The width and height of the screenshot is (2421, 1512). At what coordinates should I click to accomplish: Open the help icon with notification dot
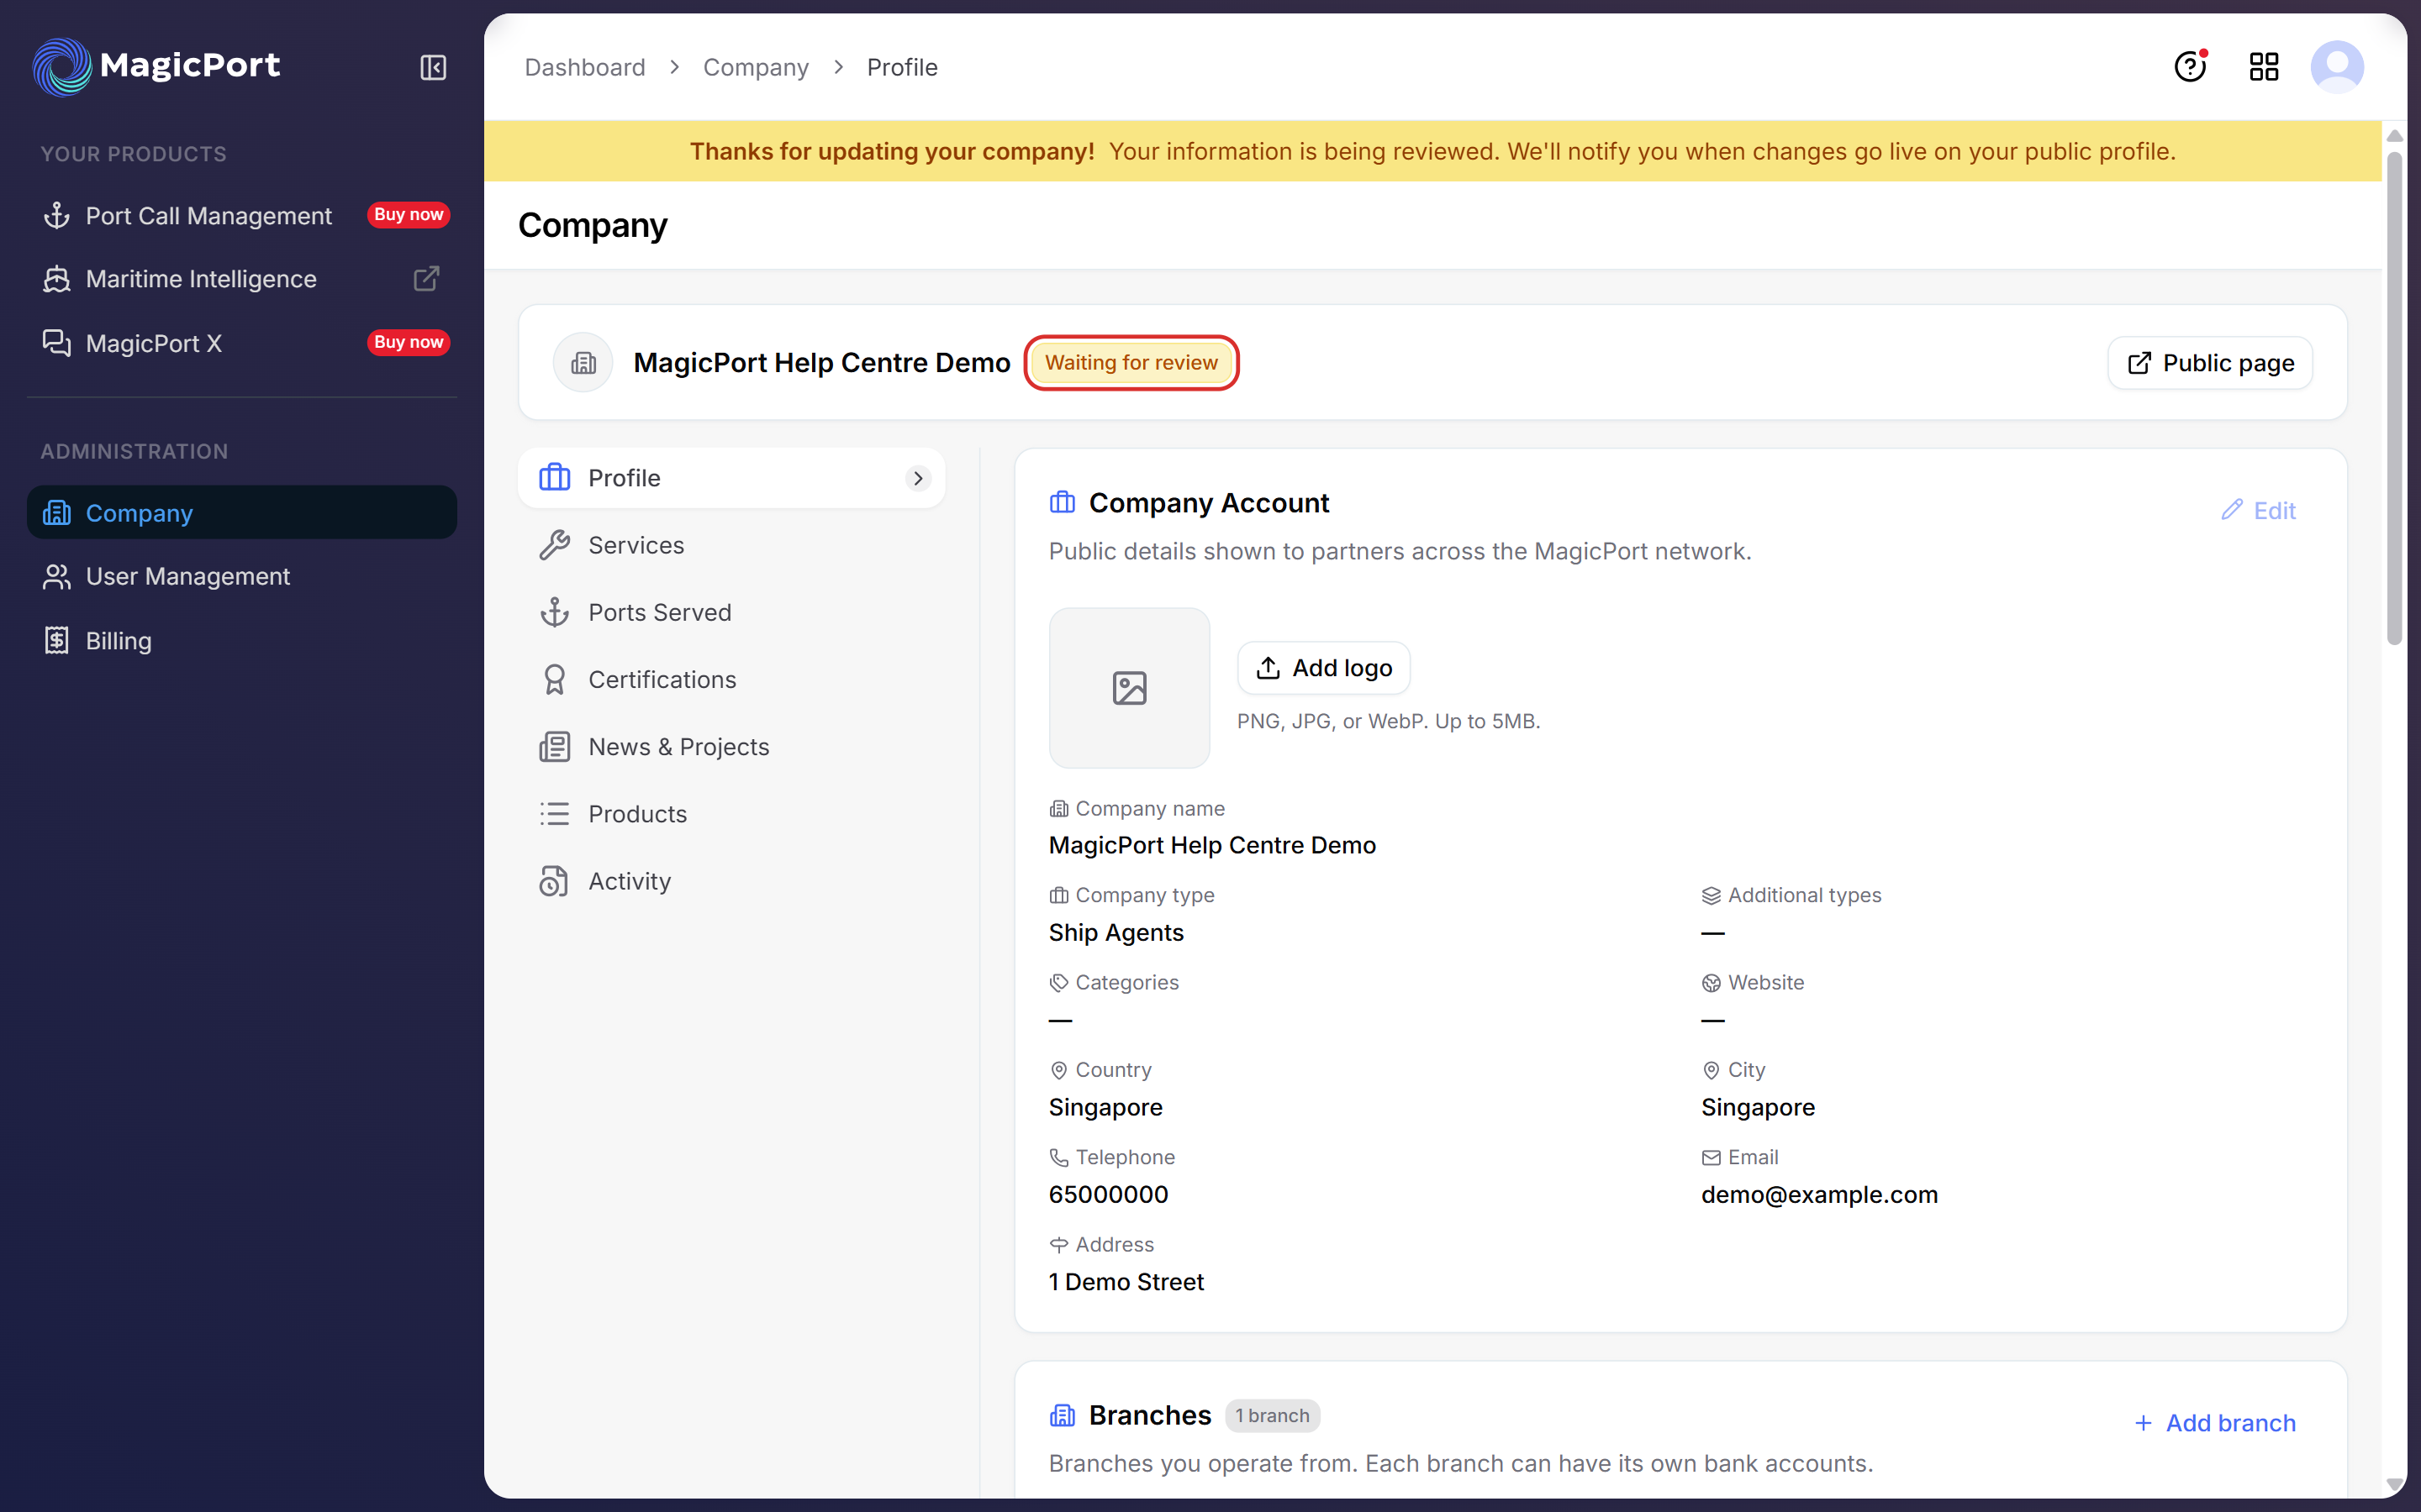coord(2191,66)
